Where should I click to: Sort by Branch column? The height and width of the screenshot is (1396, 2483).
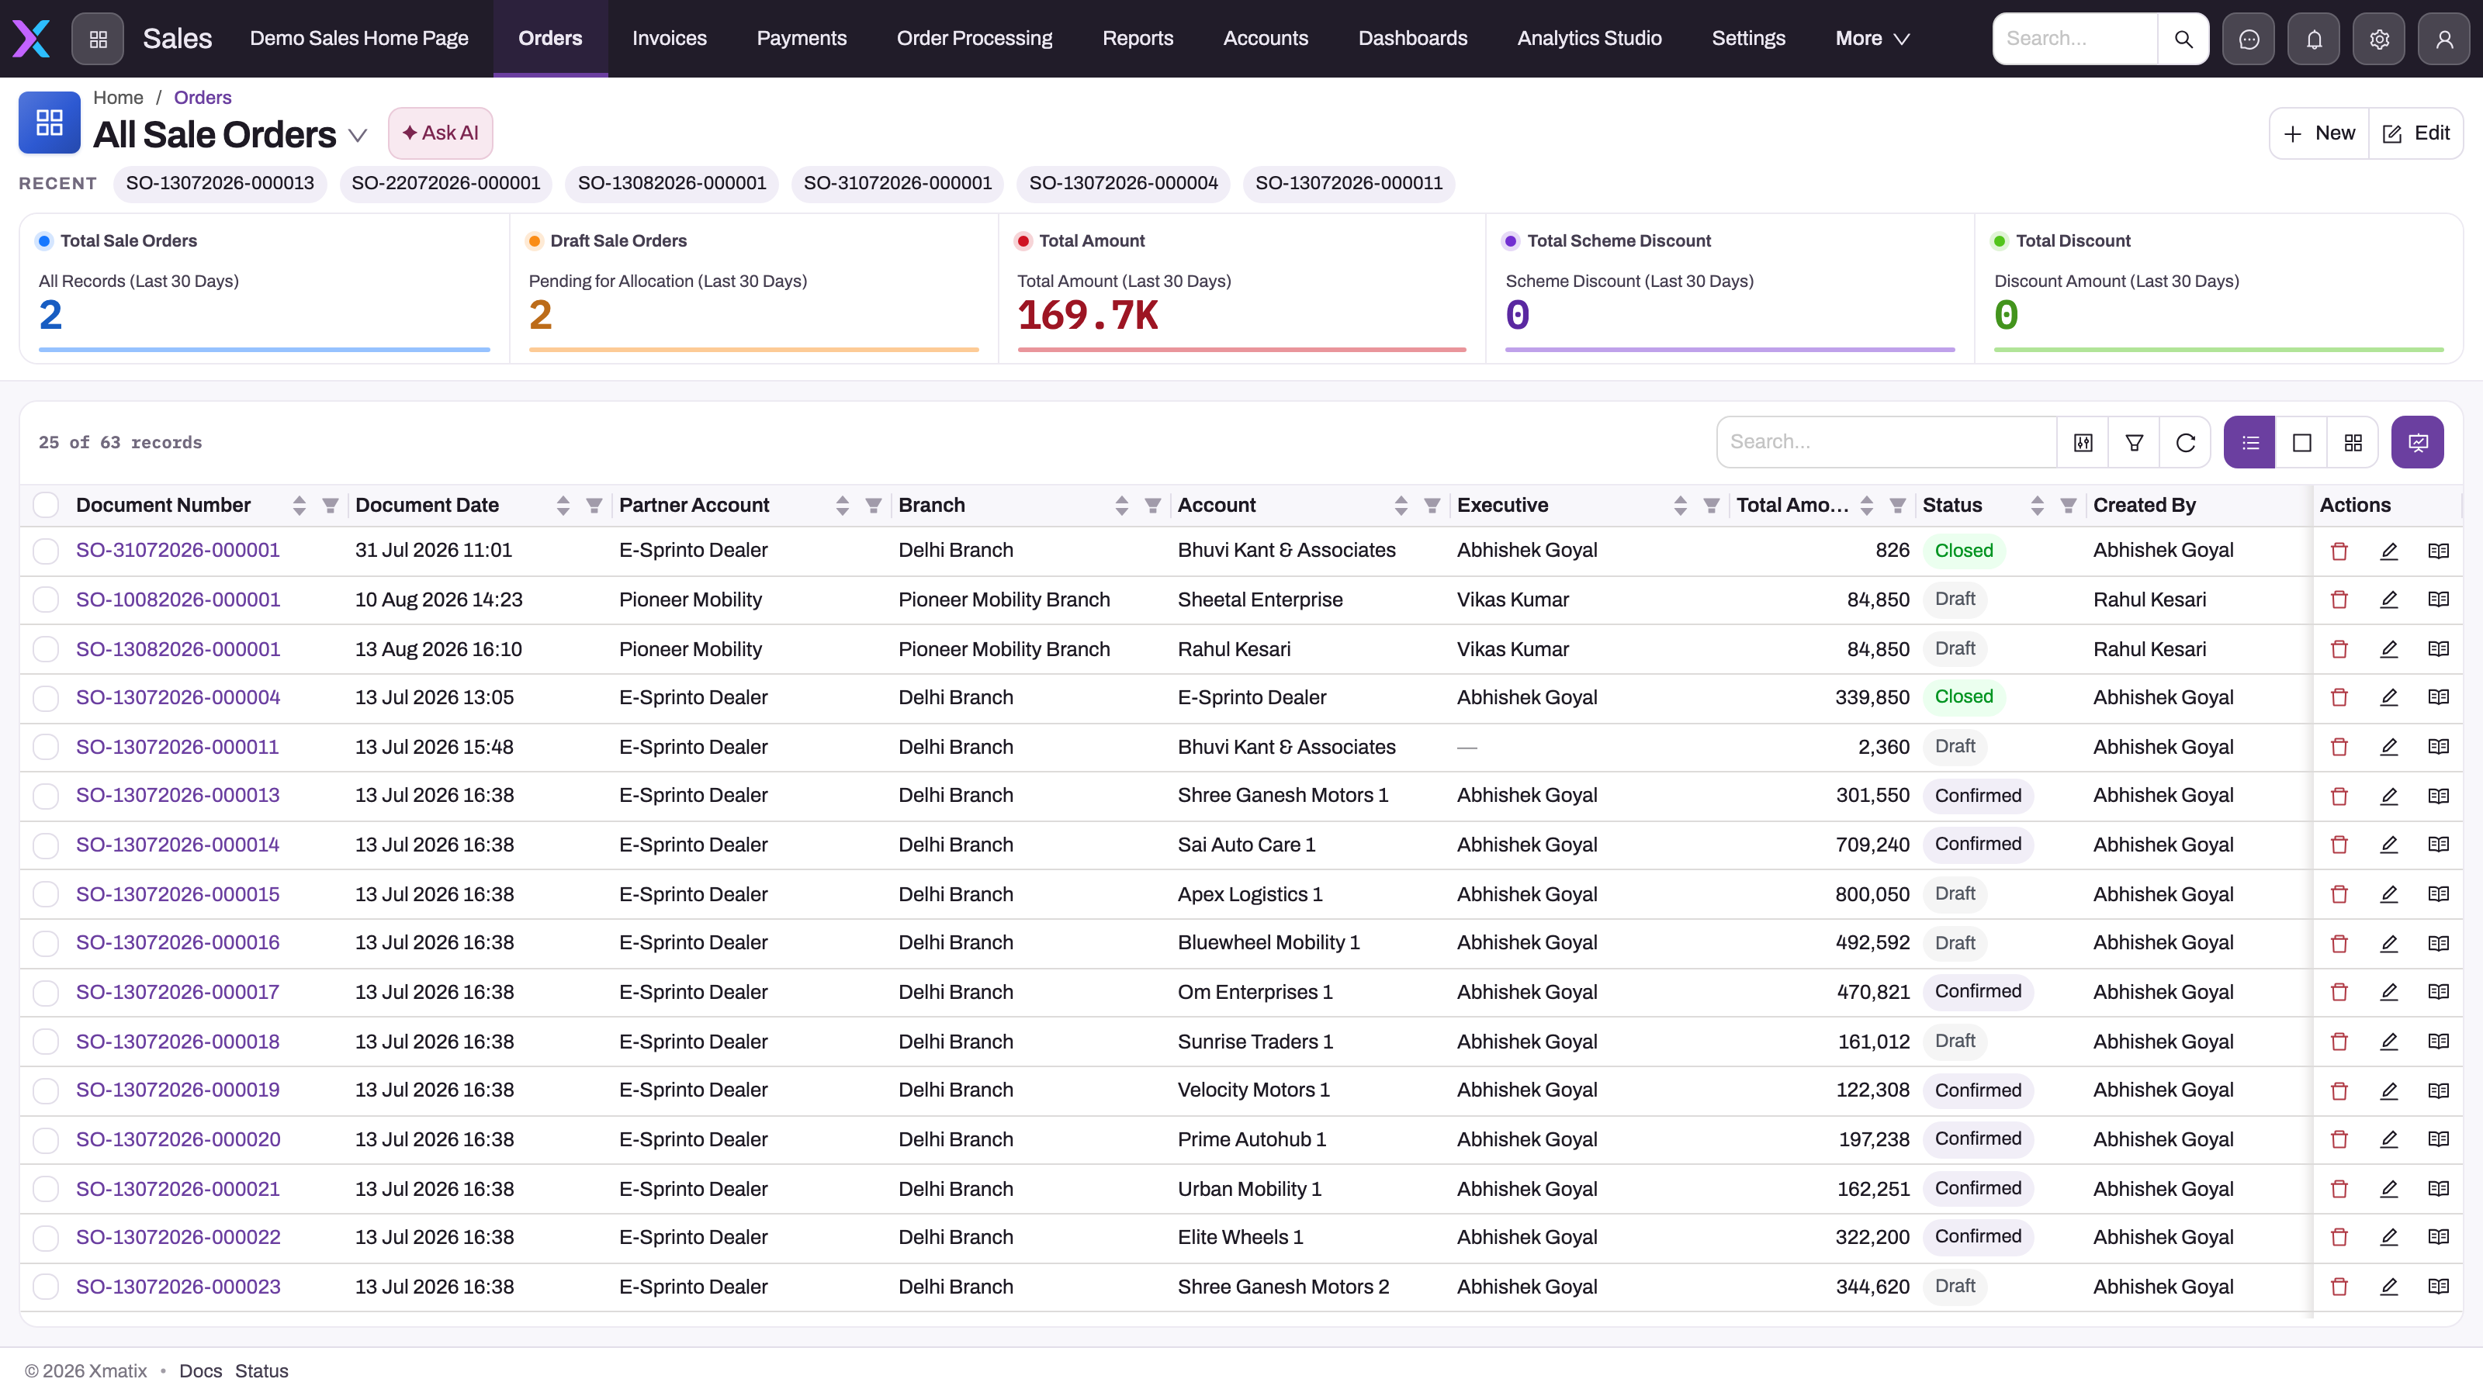pos(1121,505)
